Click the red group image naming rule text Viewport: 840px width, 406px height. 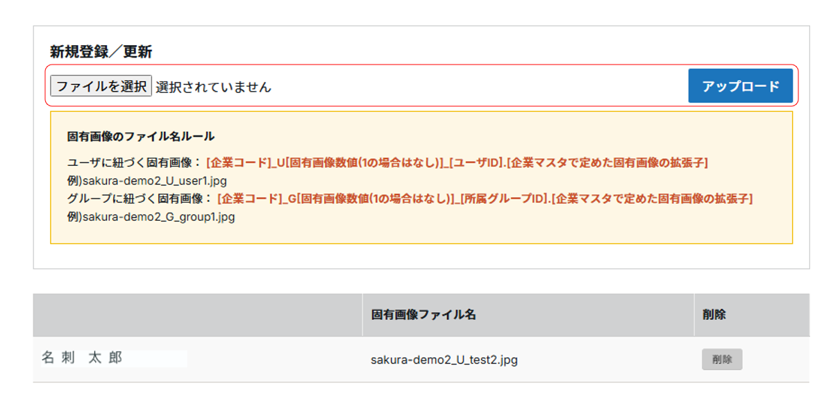pos(485,198)
